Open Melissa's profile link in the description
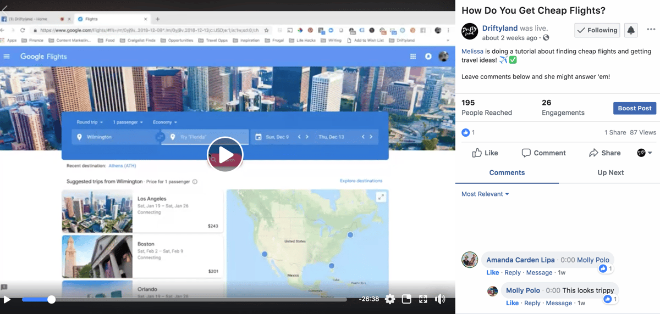 point(472,52)
